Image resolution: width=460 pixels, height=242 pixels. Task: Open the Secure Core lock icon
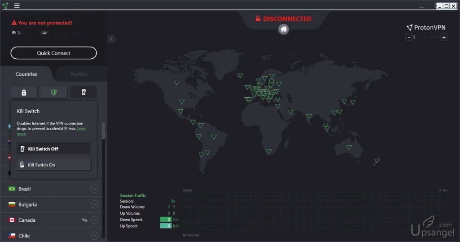tap(24, 92)
